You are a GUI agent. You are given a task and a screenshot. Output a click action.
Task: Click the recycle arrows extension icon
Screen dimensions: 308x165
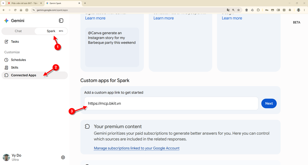(252, 10)
